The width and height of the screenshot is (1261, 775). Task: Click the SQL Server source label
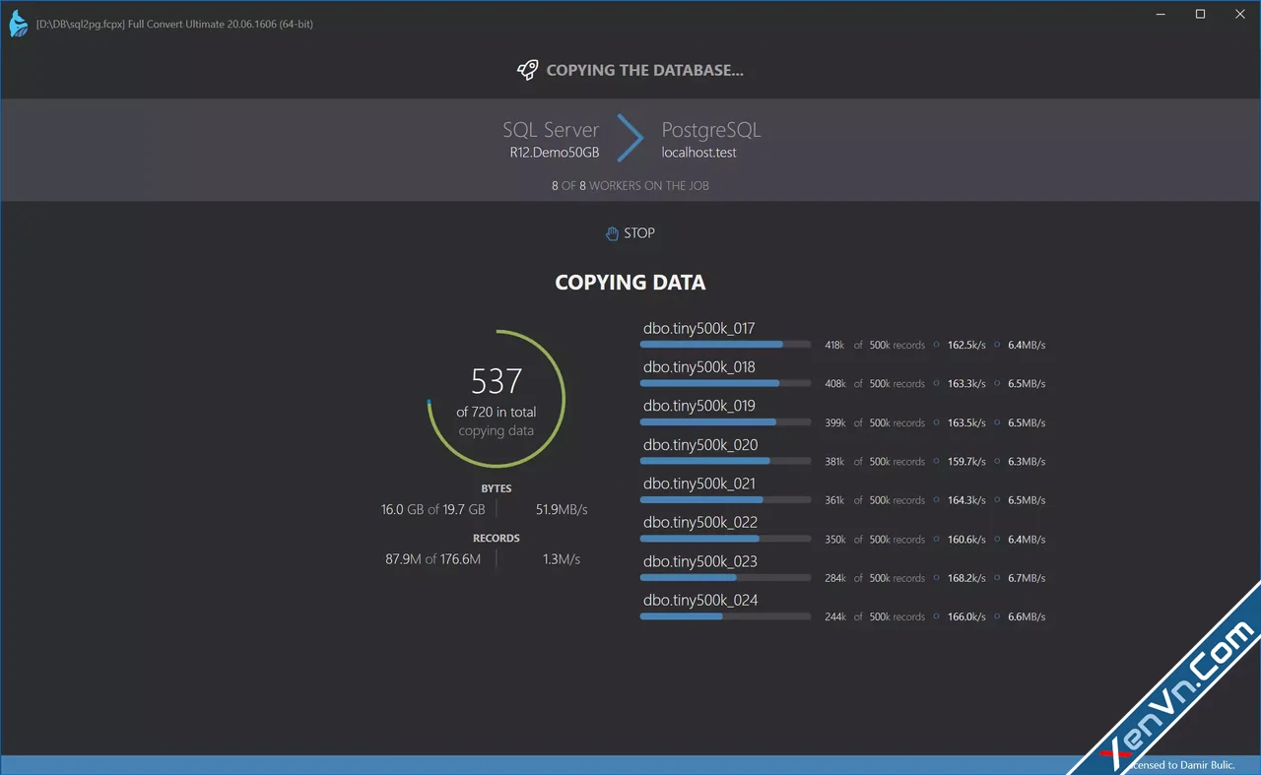point(551,130)
